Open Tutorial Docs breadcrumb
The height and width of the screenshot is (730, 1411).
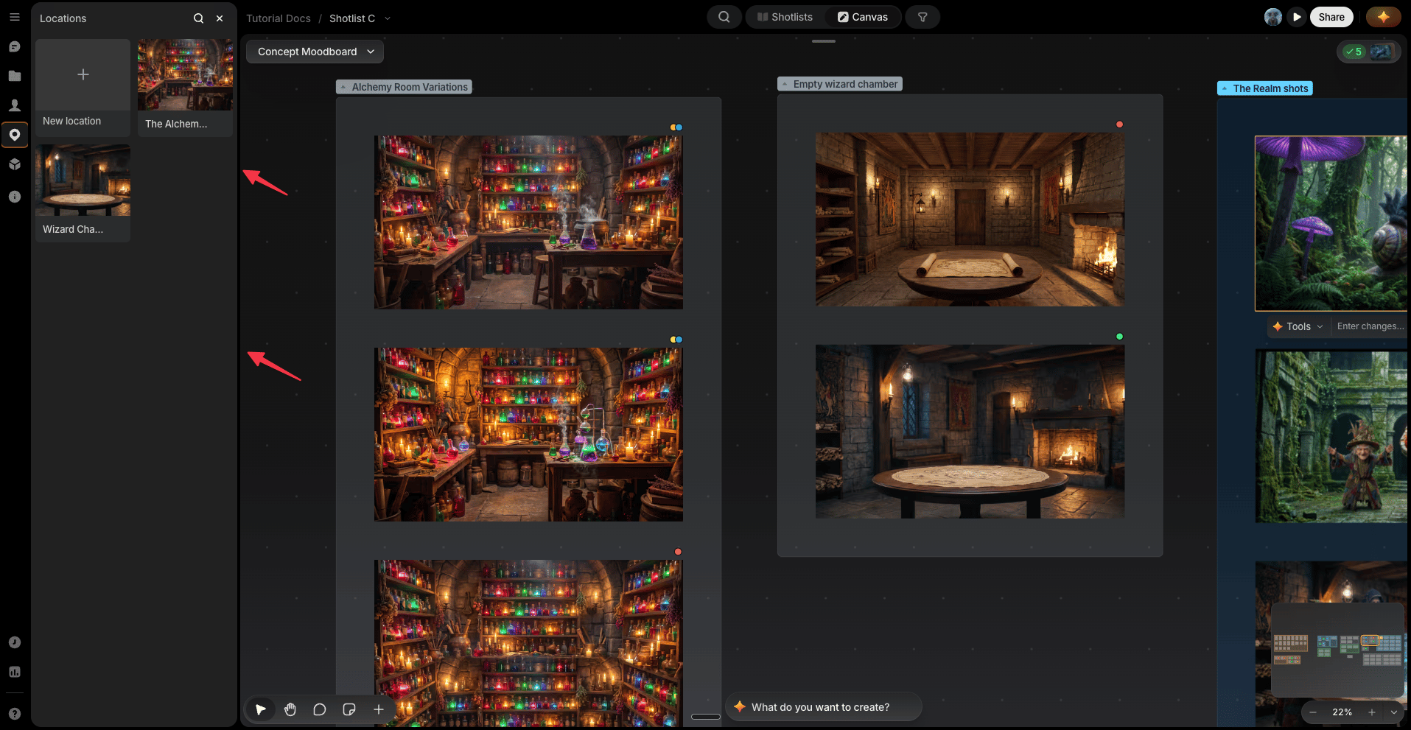(279, 18)
